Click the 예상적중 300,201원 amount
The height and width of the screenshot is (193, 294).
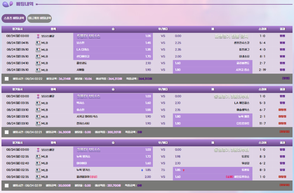coord(114,132)
